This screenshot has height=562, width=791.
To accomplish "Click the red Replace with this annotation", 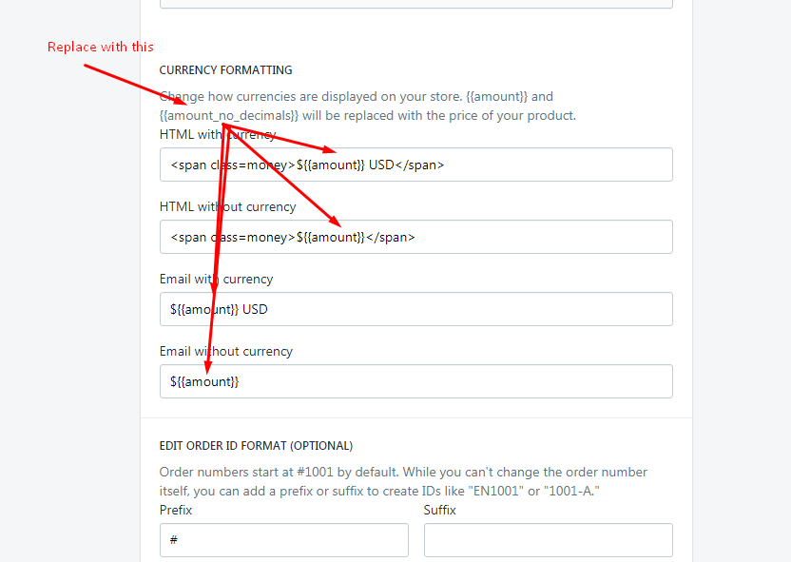I will point(100,47).
